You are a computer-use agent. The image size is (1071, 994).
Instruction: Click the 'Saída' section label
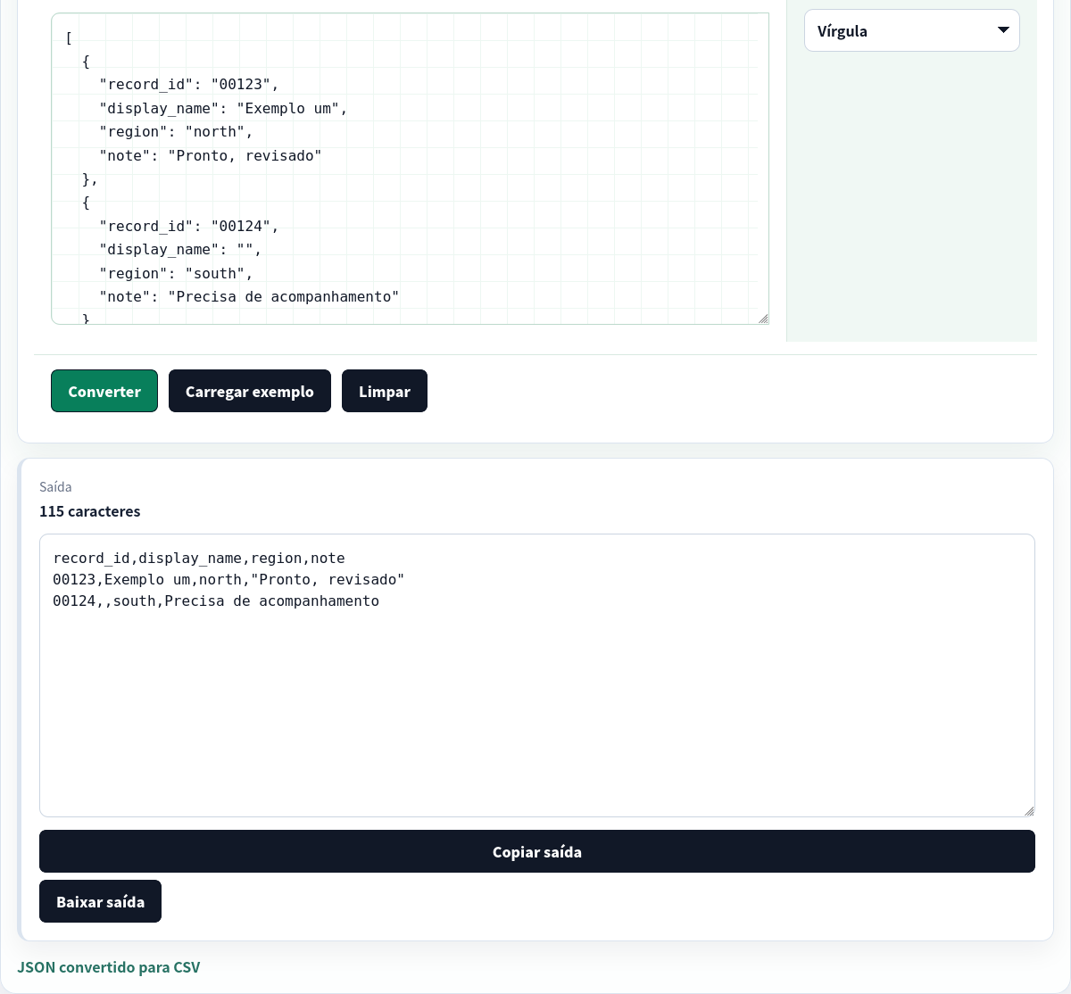pos(55,486)
